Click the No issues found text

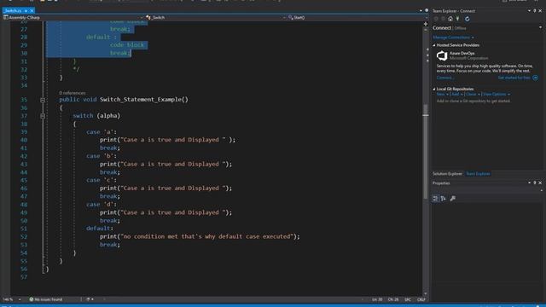(49, 299)
